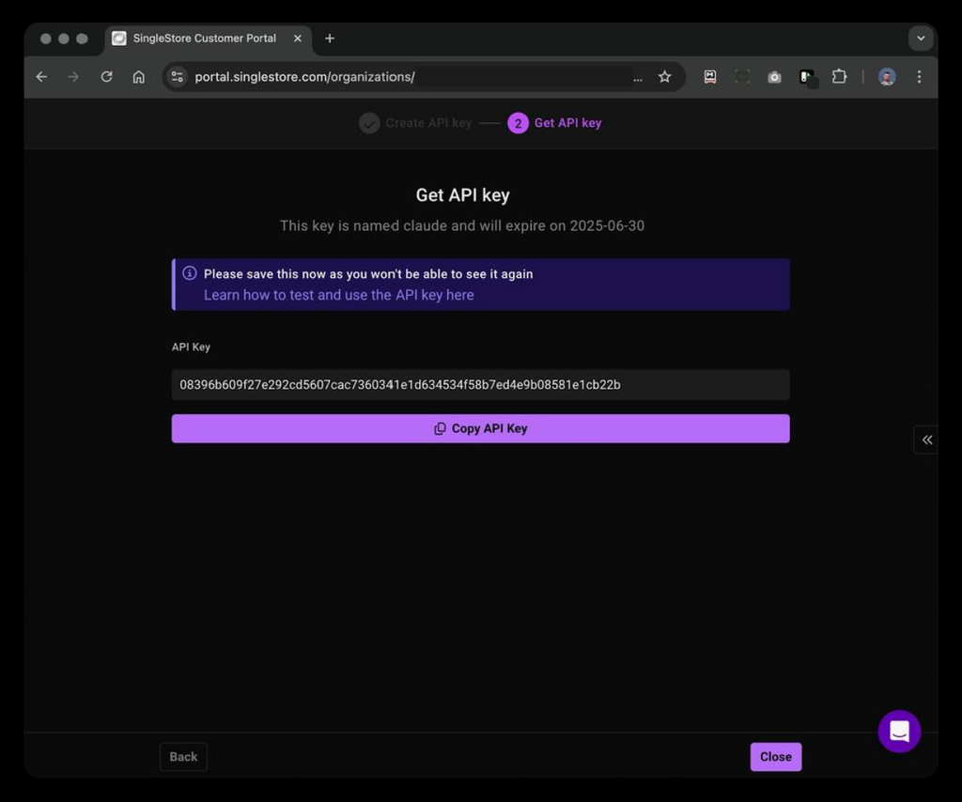Select the API Key text field
The width and height of the screenshot is (962, 802).
point(480,384)
